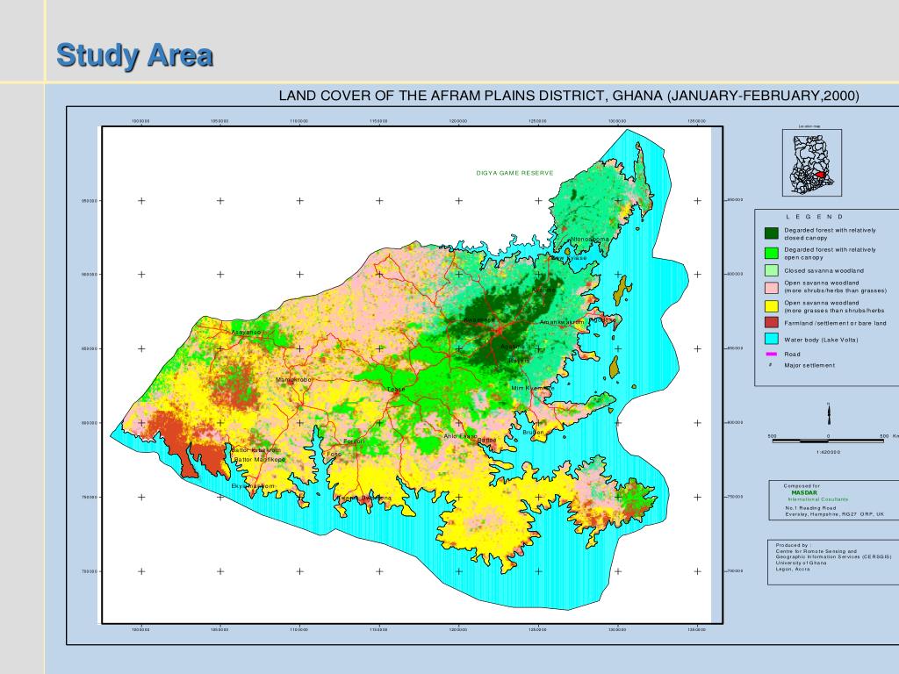Image resolution: width=899 pixels, height=674 pixels.
Task: Click the 'Road' legend label
Action: click(x=792, y=355)
